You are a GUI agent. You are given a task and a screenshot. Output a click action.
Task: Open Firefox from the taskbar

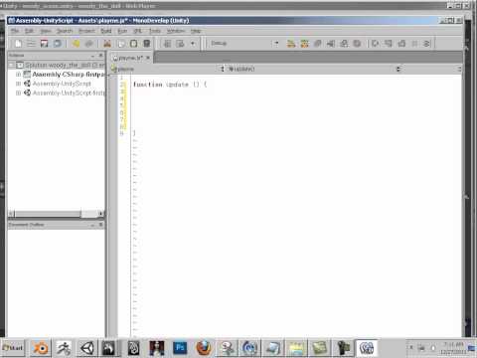203,348
